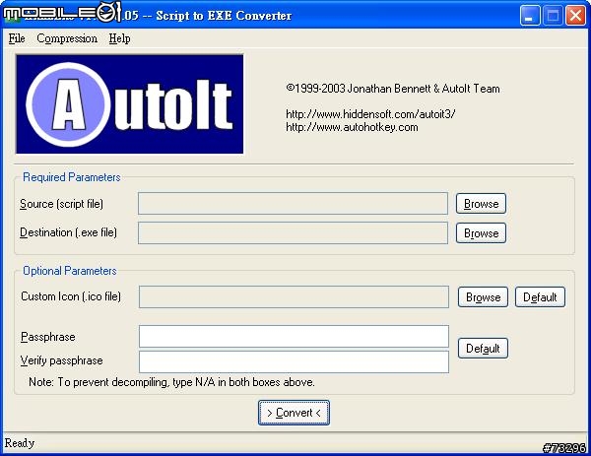
Task: Open the Compression menu
Action: (x=67, y=38)
